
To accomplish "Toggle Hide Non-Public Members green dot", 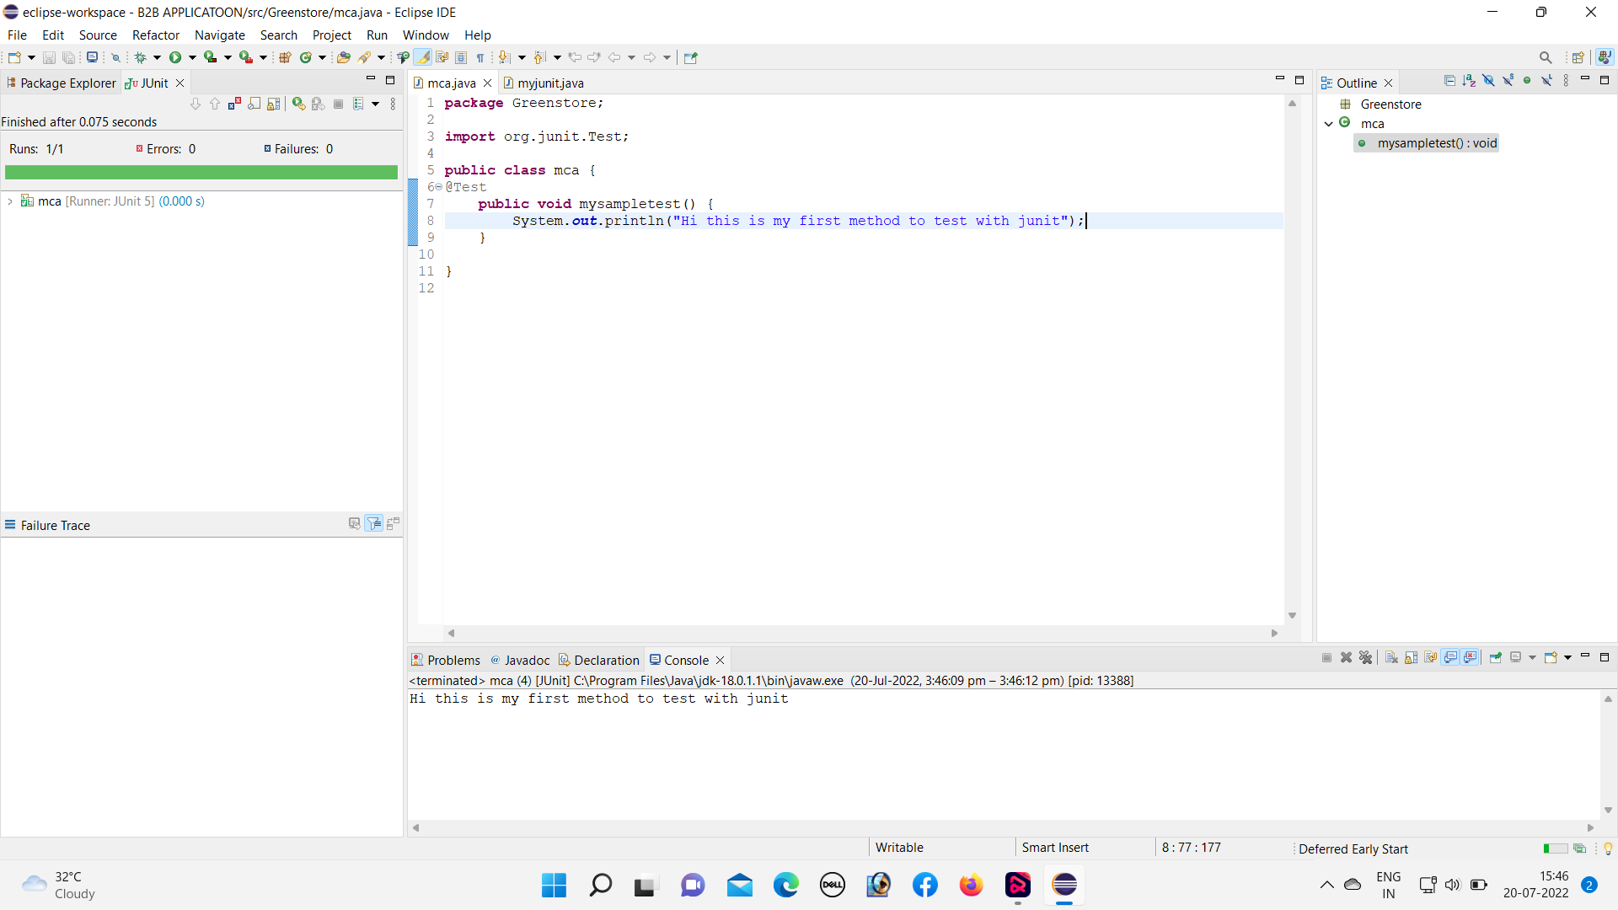I will (1527, 80).
